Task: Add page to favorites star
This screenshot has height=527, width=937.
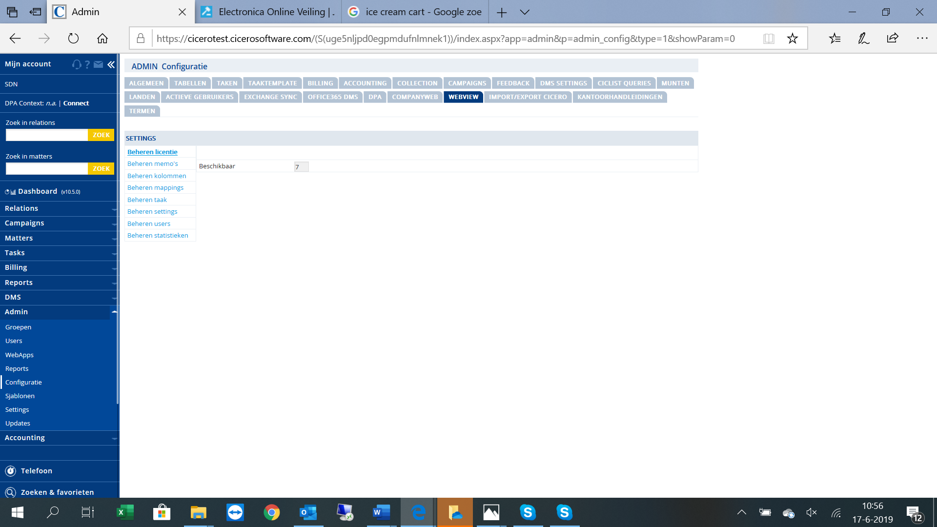Action: tap(793, 39)
